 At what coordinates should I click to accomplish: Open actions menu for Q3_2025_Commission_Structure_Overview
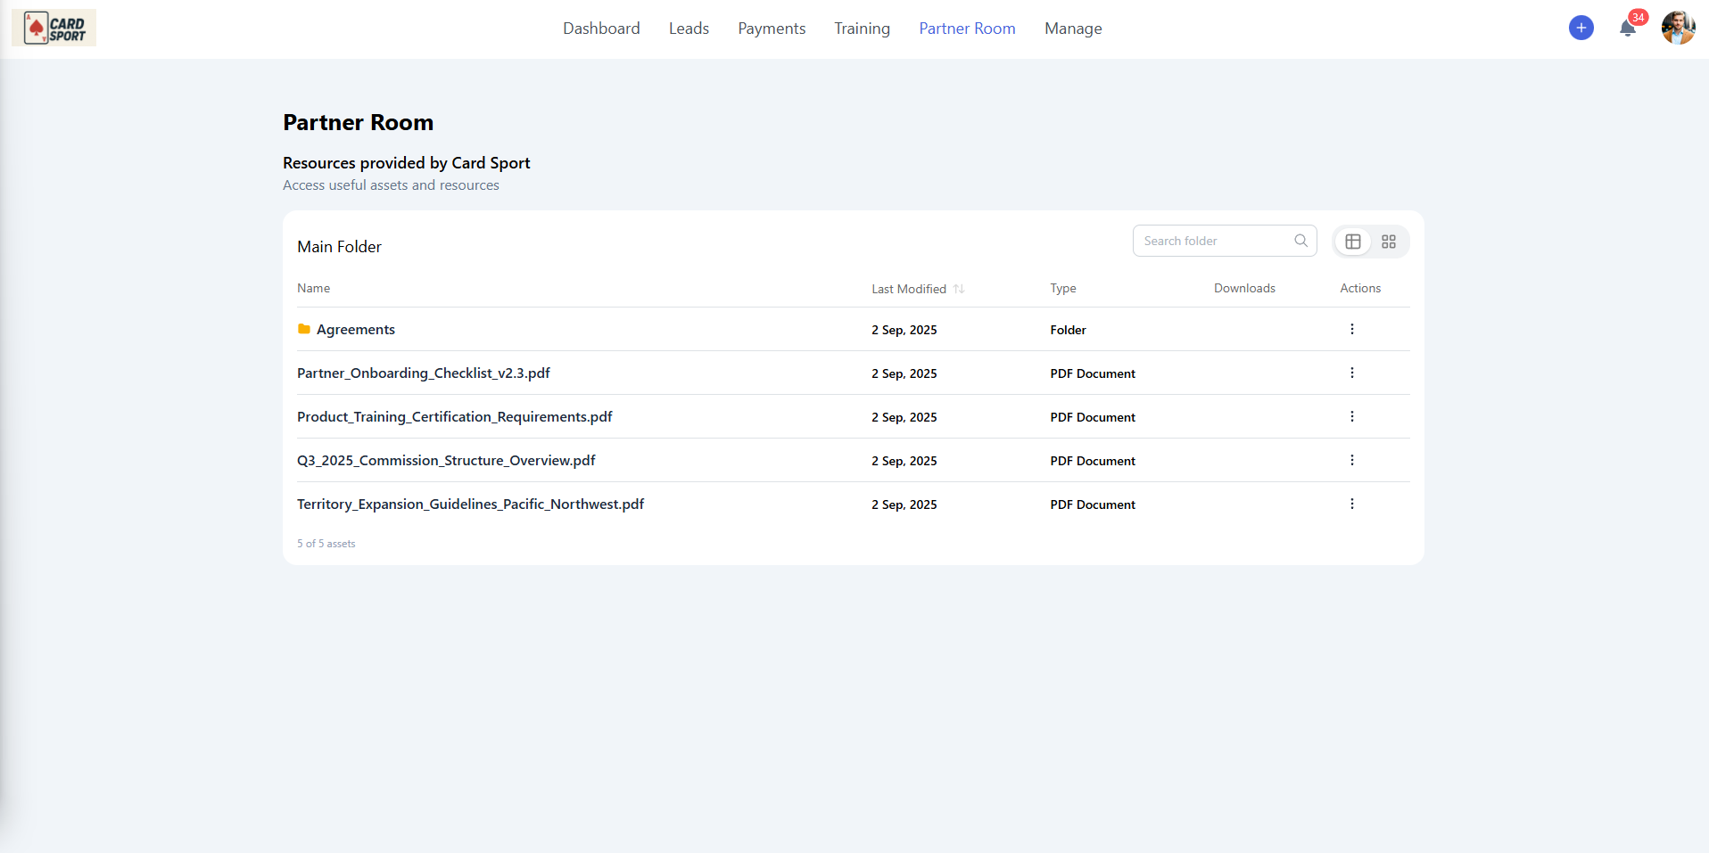[x=1351, y=460]
